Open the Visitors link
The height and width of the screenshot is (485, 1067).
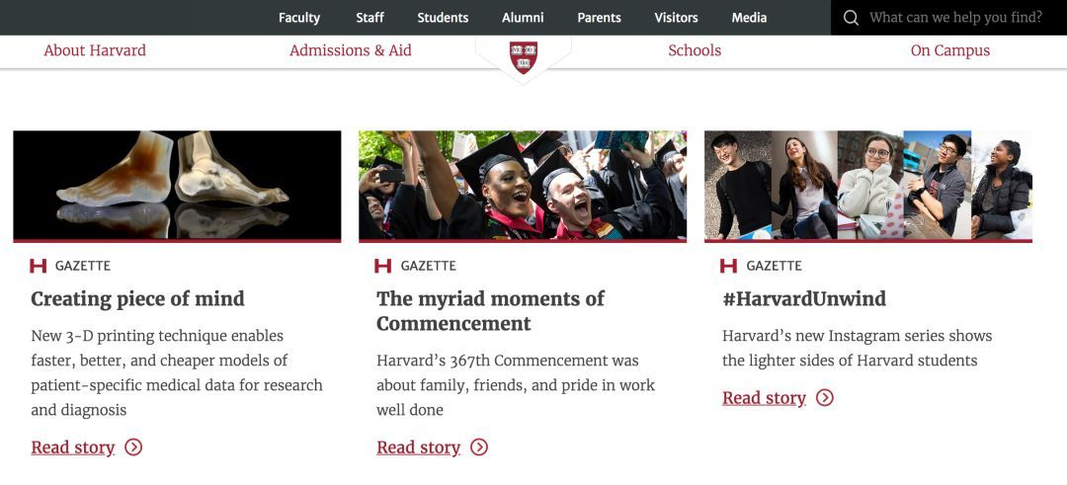click(x=676, y=18)
